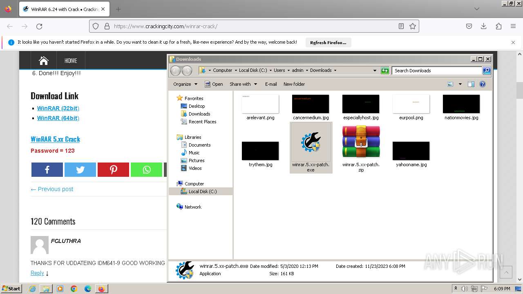
Task: Open the Firefox hamburger application menu
Action: (513, 26)
